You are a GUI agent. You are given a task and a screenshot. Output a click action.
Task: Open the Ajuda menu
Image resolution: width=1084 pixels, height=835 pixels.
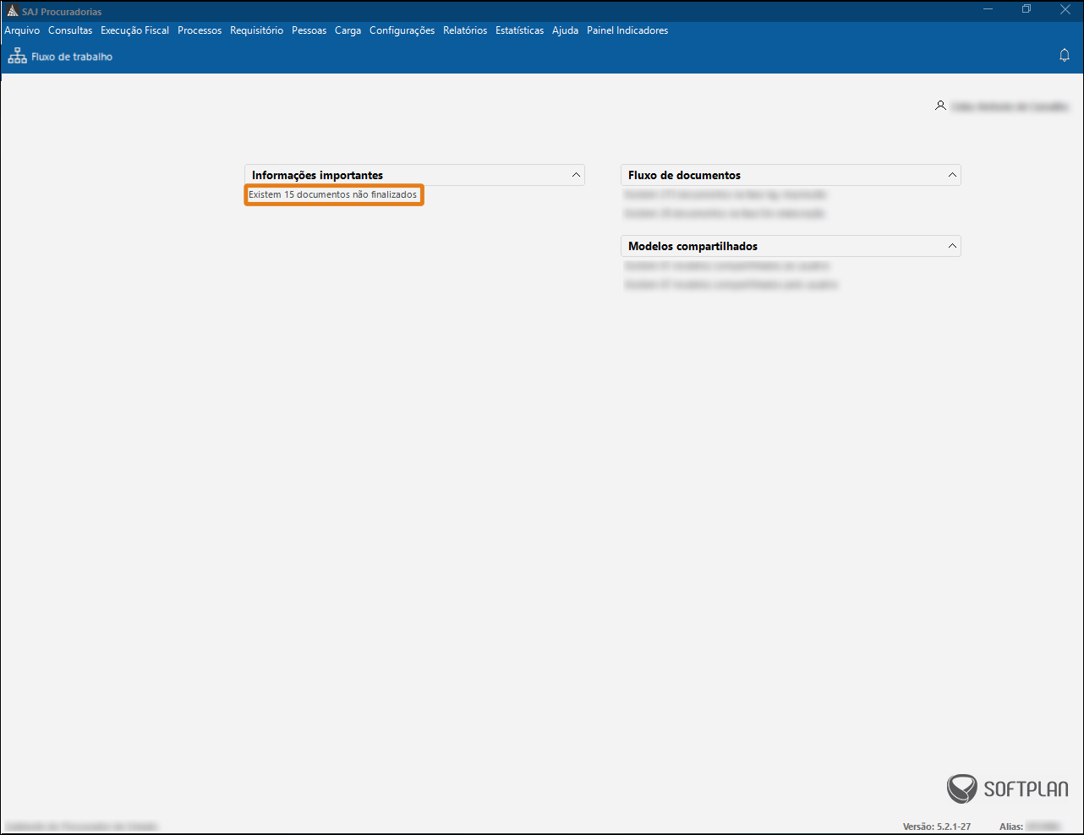tap(565, 30)
